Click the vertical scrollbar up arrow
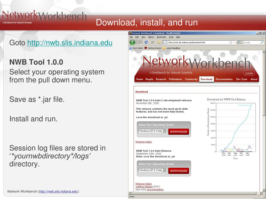The height and width of the screenshot is (199, 266). coord(264,52)
